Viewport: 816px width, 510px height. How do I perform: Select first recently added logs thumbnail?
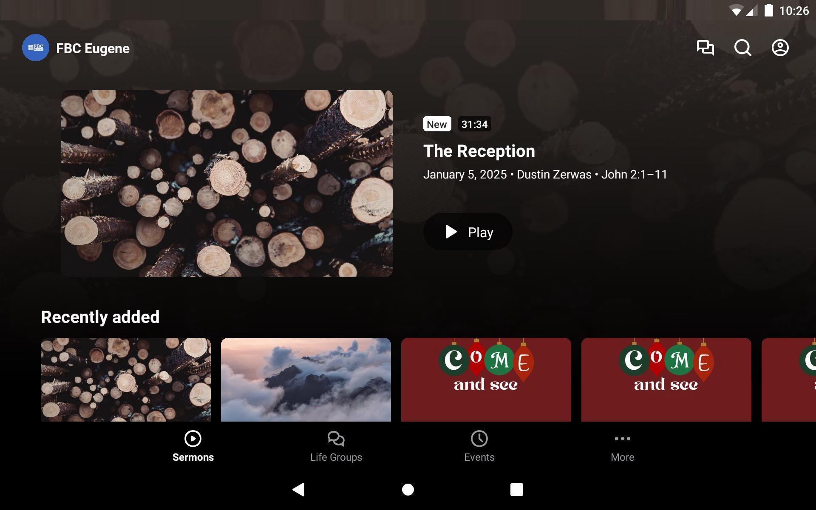click(x=125, y=380)
